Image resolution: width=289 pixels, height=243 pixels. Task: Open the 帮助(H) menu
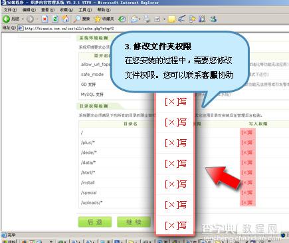click(104, 10)
